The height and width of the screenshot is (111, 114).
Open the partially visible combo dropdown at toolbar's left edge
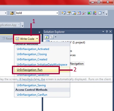[6, 13]
